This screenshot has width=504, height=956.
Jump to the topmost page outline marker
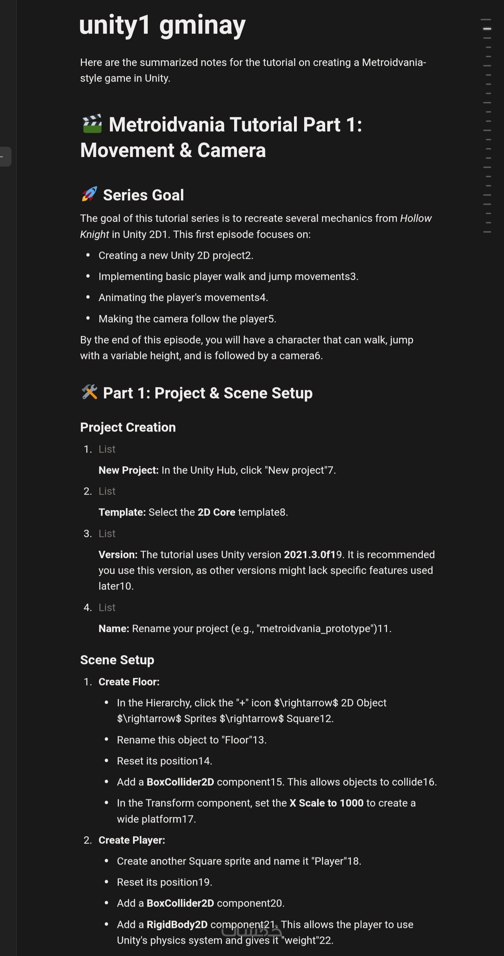point(486,19)
